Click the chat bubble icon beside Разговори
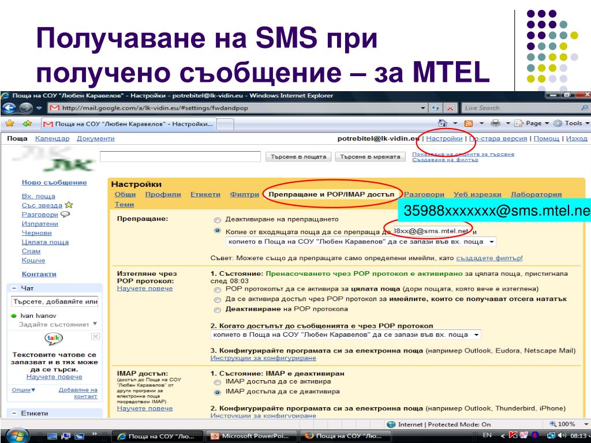This screenshot has height=443, width=591. (x=65, y=215)
